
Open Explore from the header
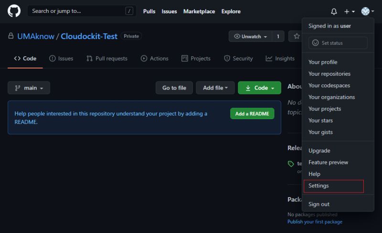[x=231, y=11]
